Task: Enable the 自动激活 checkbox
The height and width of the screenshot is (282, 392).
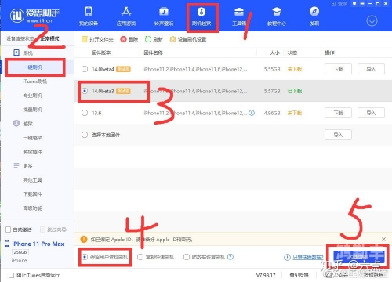Action: click(x=8, y=230)
